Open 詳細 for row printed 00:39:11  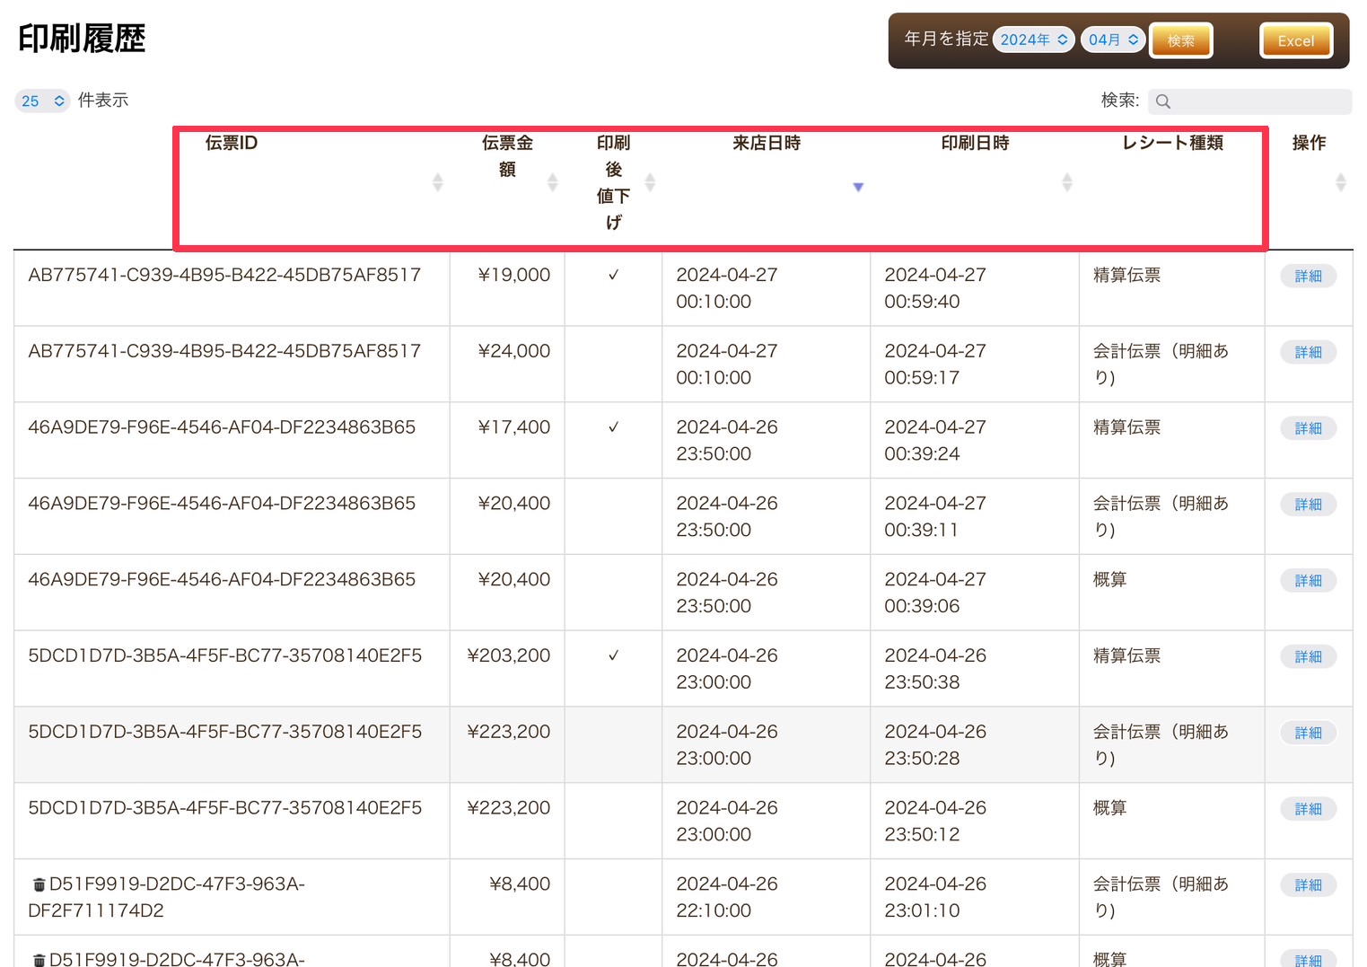1308,505
